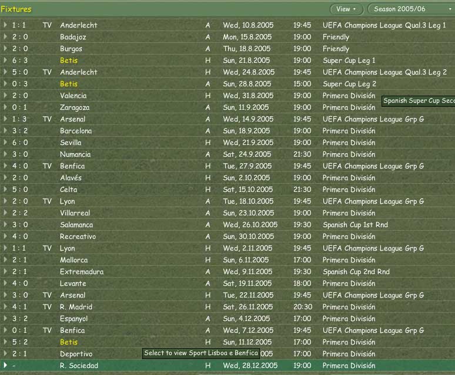Select Recreativo in the fixtures list
The image size is (455, 375).
tap(78, 237)
